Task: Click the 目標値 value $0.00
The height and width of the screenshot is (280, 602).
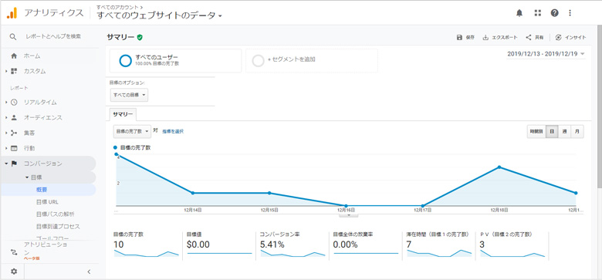Action: (x=198, y=245)
